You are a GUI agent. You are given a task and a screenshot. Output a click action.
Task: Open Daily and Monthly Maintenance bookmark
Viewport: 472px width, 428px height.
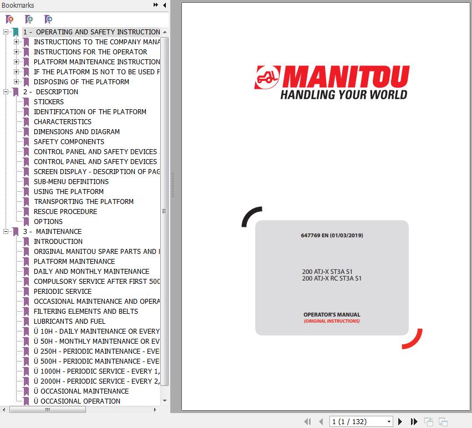(91, 271)
